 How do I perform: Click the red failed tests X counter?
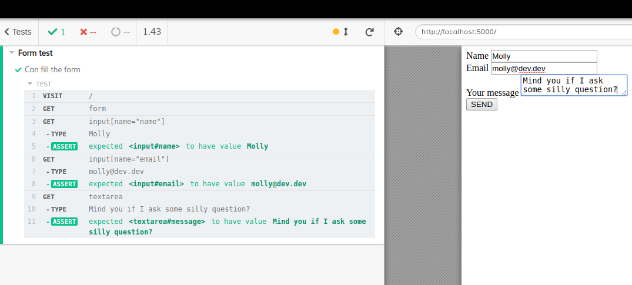88,32
